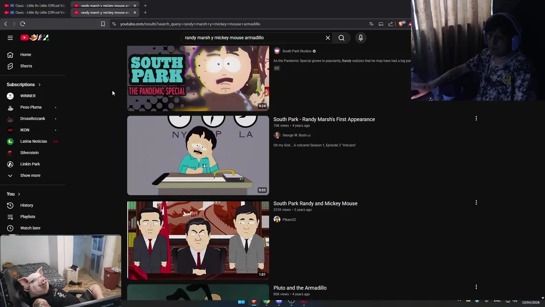Click into the YouTube search box

(x=253, y=38)
